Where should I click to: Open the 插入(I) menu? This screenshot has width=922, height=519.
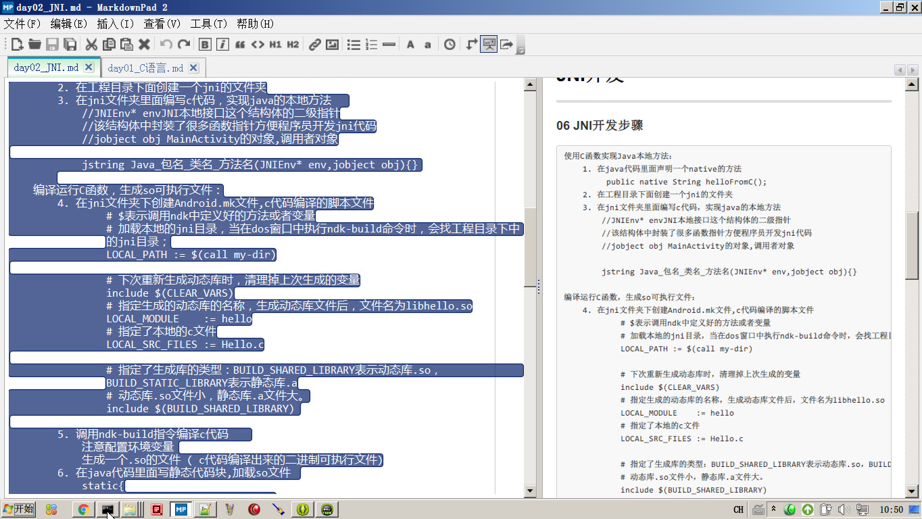click(x=116, y=24)
